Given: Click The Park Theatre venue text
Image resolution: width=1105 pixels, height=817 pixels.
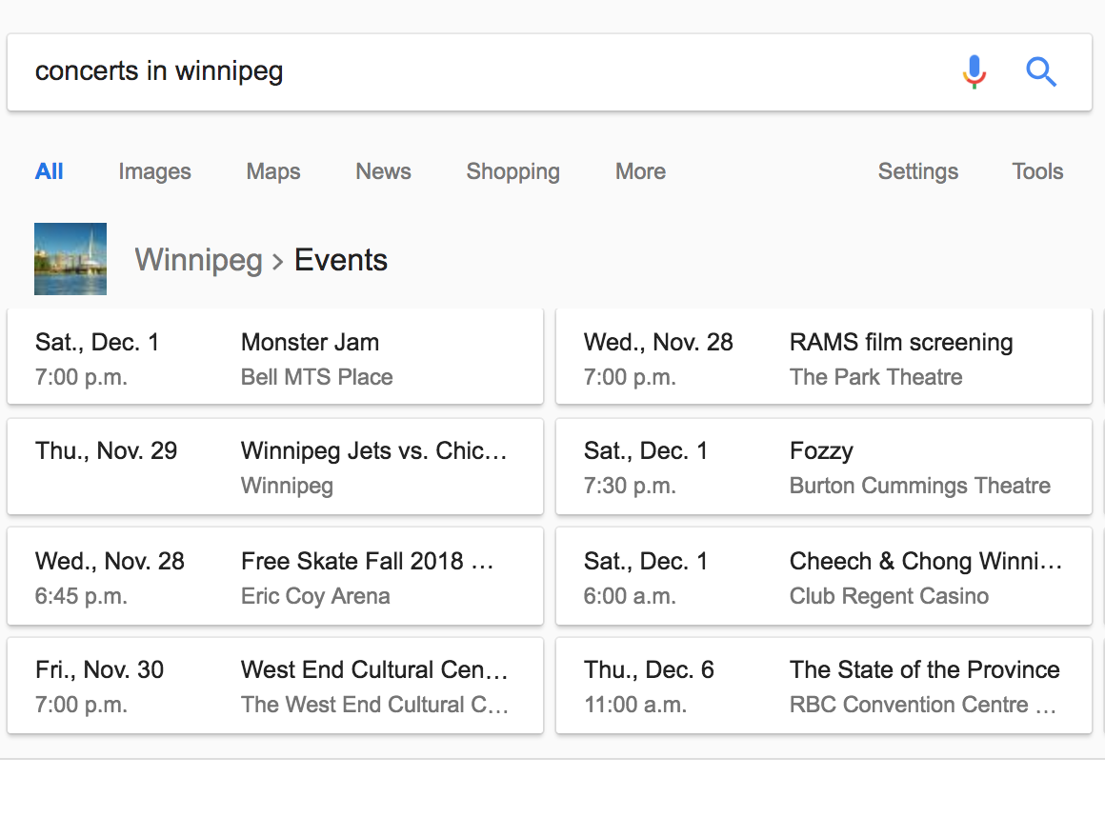Looking at the screenshot, I should tap(876, 377).
